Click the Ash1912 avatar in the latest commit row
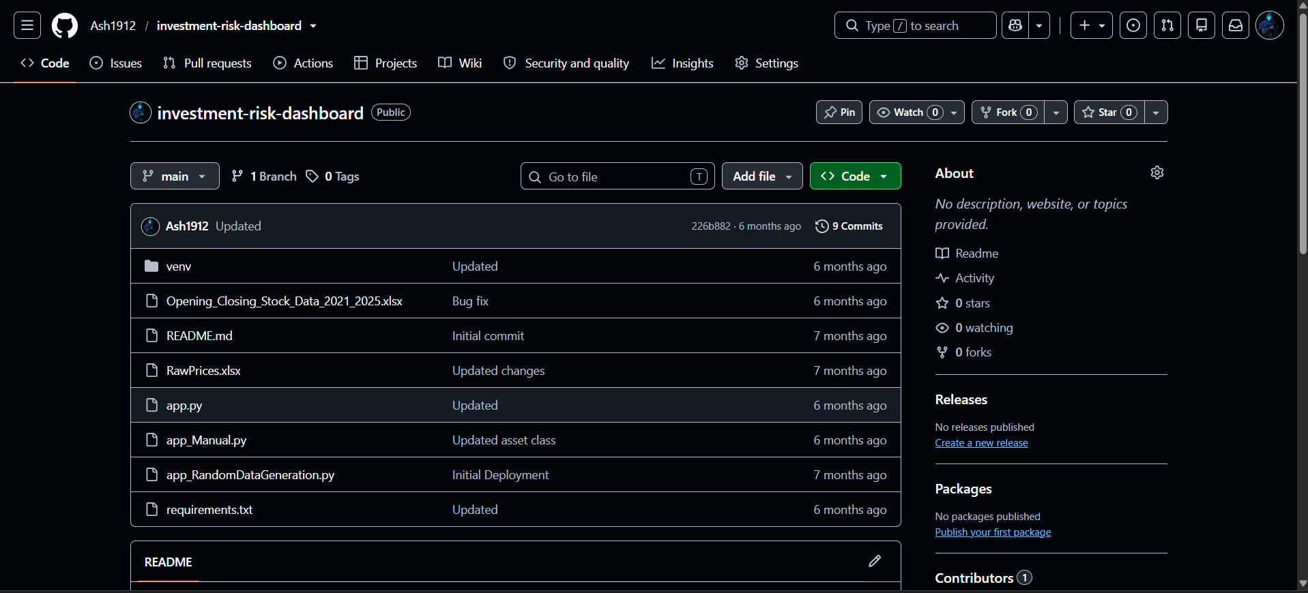This screenshot has height=593, width=1308. [x=150, y=226]
